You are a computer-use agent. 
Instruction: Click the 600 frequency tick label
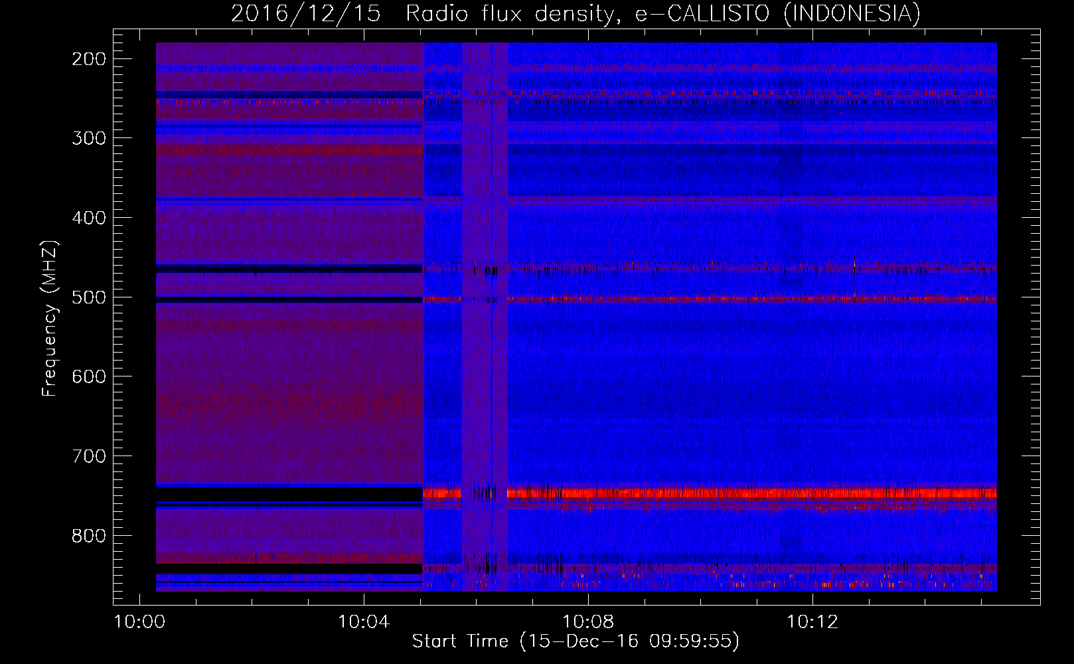89,376
